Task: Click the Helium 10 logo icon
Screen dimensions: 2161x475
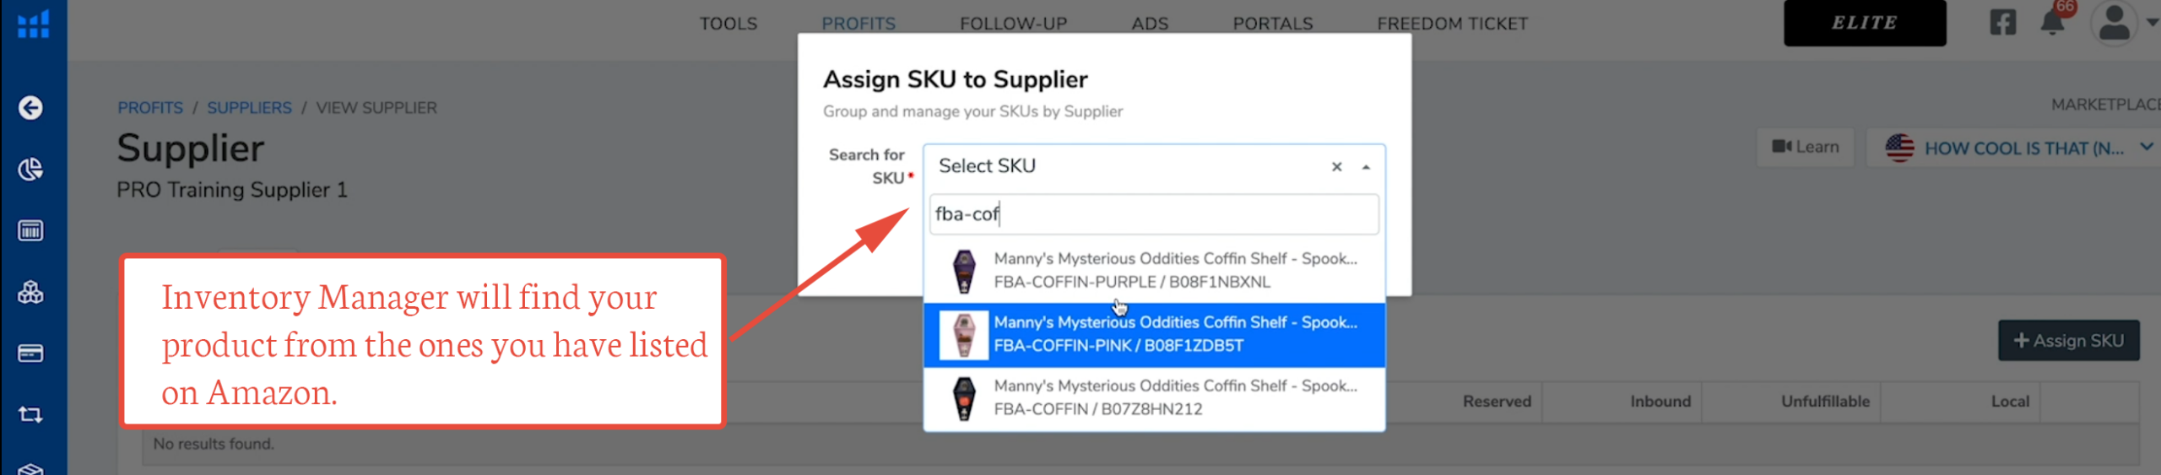Action: tap(33, 24)
